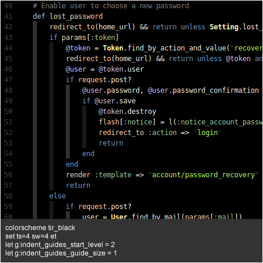Image resolution: width=263 pixels, height=263 pixels.
Task: Click 'request.post?' on line 47
Action: point(105,80)
